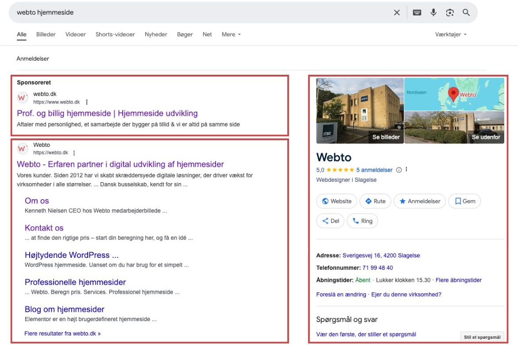Image resolution: width=518 pixels, height=345 pixels.
Task: Click the red Webto map pin
Action: tap(453, 94)
